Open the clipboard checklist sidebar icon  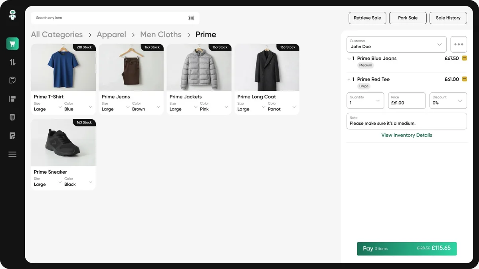pyautogui.click(x=12, y=81)
